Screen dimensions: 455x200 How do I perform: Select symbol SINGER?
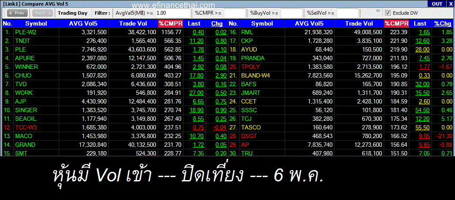pyautogui.click(x=26, y=110)
